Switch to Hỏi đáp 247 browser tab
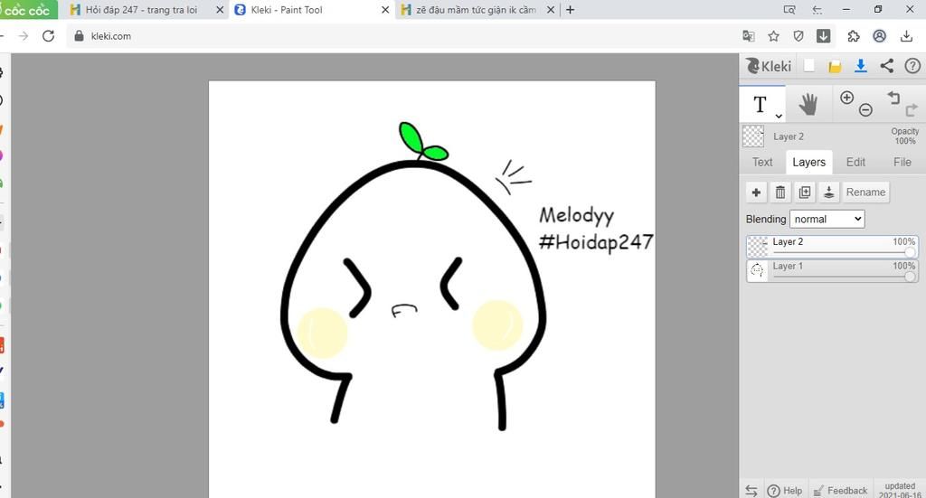Viewport: 926px width, 498px height. pyautogui.click(x=140, y=10)
